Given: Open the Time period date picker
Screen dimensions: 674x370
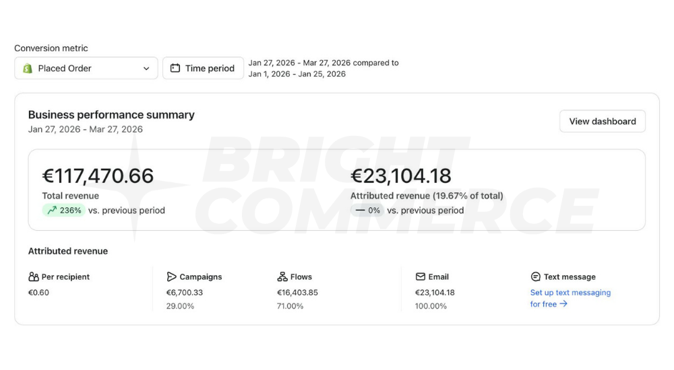Looking at the screenshot, I should click(x=203, y=68).
